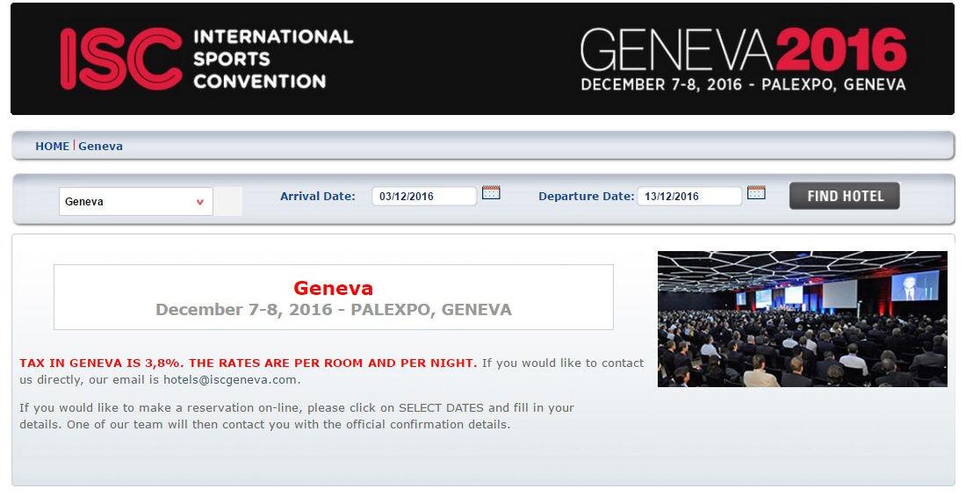
Task: Click the red tax in Geneva notice
Action: 249,363
